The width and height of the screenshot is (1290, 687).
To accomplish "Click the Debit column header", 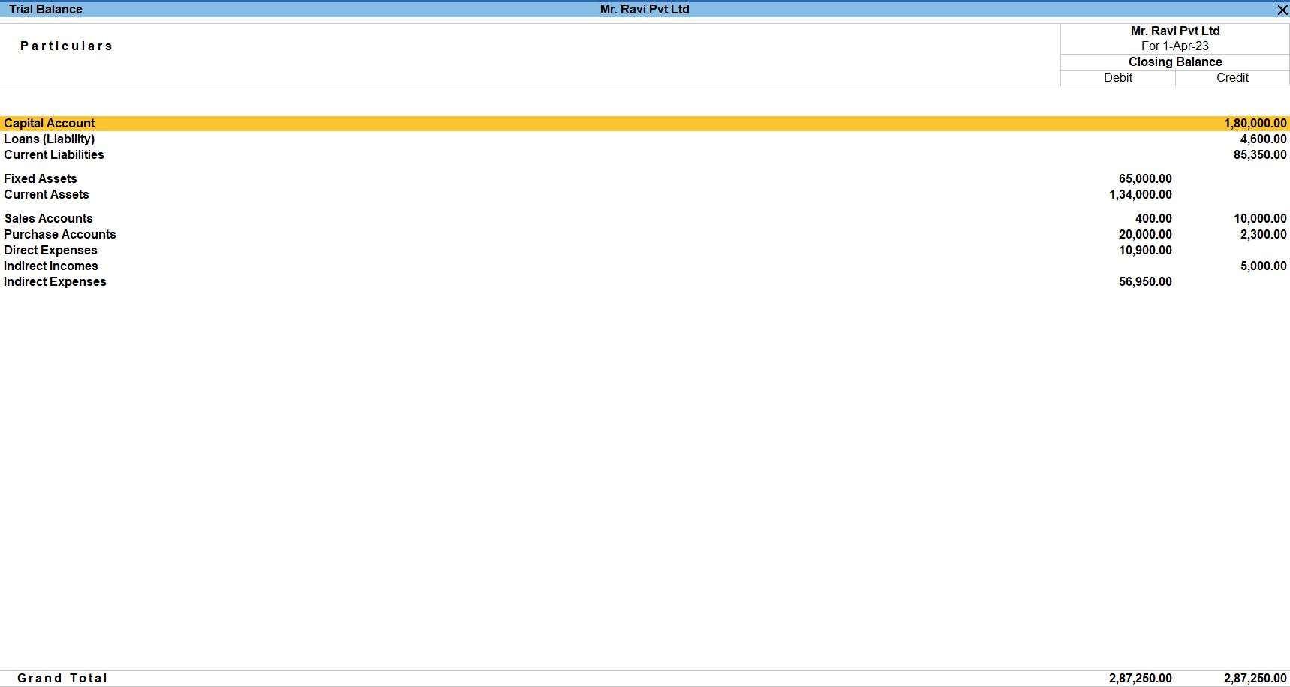I will pos(1117,78).
